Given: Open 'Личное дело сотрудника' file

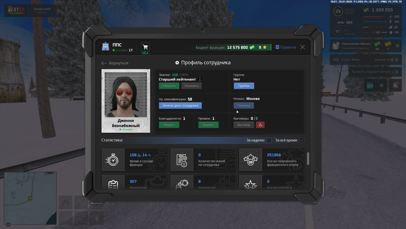Looking at the screenshot, I should tap(180, 105).
